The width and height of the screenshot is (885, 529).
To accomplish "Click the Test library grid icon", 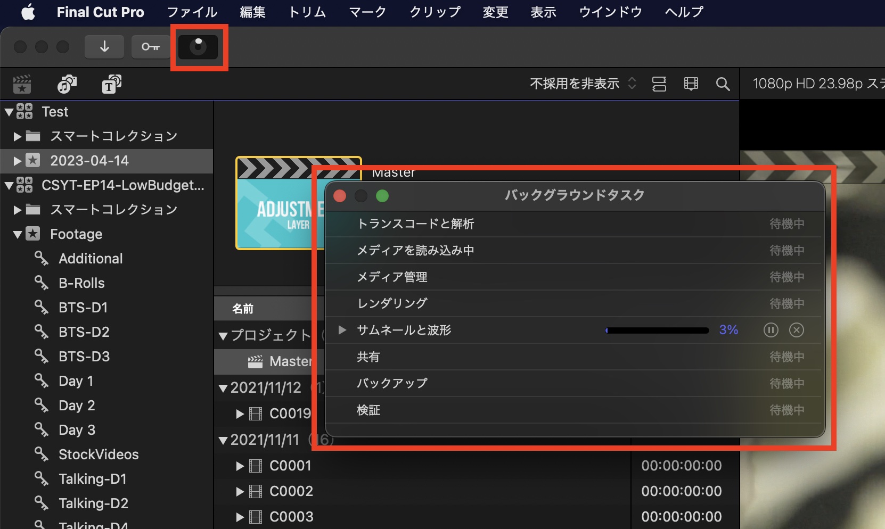I will pyautogui.click(x=24, y=112).
